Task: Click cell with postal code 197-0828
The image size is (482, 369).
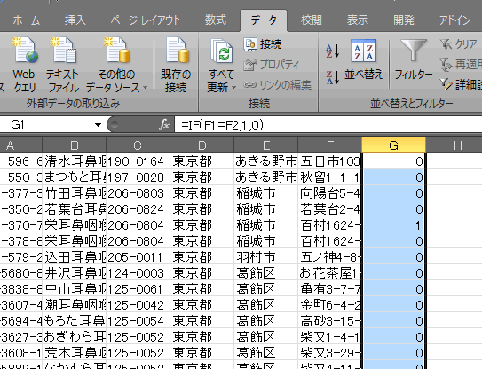Action: click(x=138, y=177)
